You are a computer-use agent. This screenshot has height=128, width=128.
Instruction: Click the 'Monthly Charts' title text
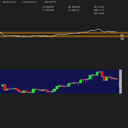tap(9, 2)
